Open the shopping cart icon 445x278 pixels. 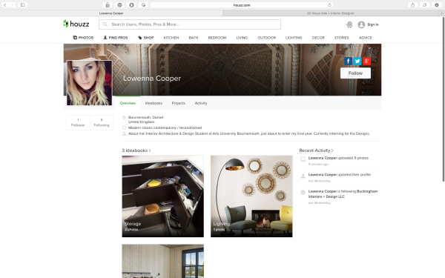point(349,24)
